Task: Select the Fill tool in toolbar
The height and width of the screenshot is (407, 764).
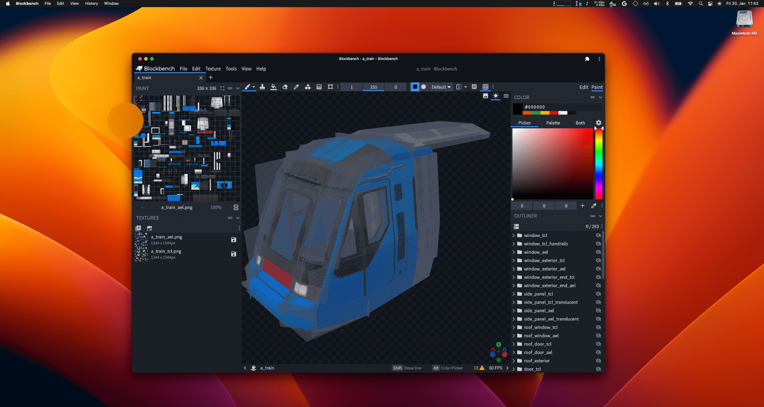Action: coord(273,87)
